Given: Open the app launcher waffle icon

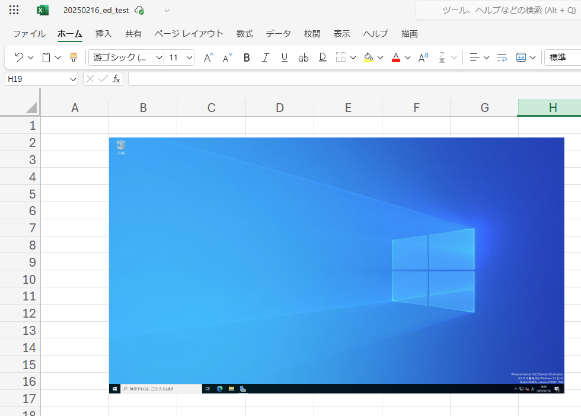Looking at the screenshot, I should click(x=14, y=10).
